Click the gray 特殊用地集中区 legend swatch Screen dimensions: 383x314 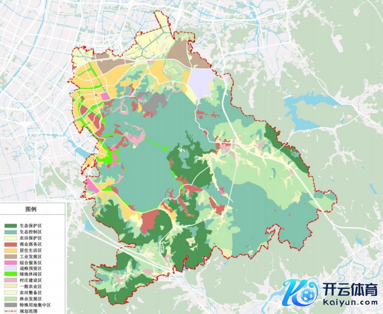(x=10, y=305)
